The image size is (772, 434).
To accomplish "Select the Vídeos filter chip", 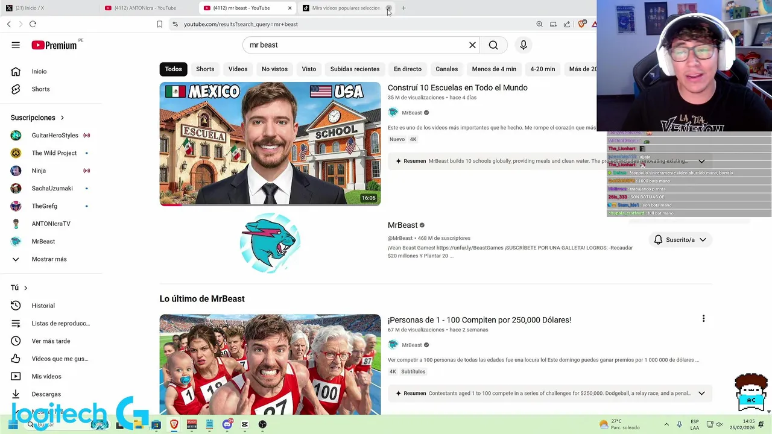I will 238,69.
